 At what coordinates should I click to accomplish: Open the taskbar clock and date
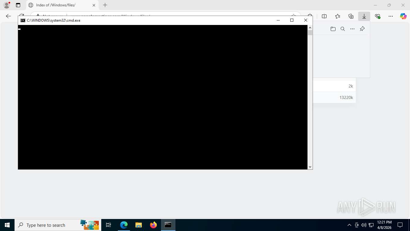(x=384, y=225)
